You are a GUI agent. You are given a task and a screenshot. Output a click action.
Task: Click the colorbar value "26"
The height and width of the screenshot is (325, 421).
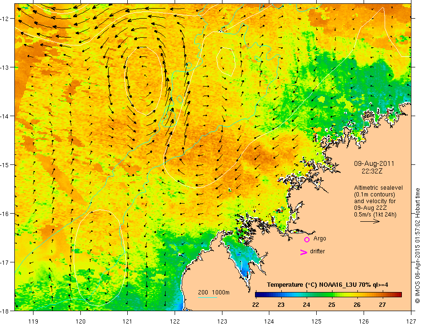pyautogui.click(x=357, y=304)
